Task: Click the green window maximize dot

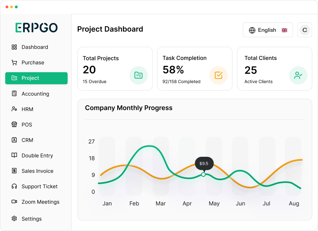Action: [x=16, y=7]
